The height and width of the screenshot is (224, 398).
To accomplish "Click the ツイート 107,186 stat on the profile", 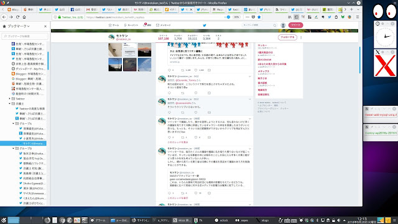I will (163, 37).
